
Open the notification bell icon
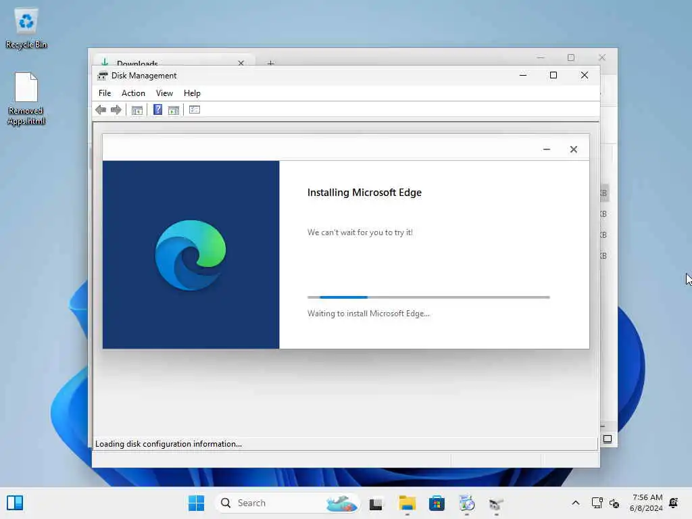(x=674, y=503)
